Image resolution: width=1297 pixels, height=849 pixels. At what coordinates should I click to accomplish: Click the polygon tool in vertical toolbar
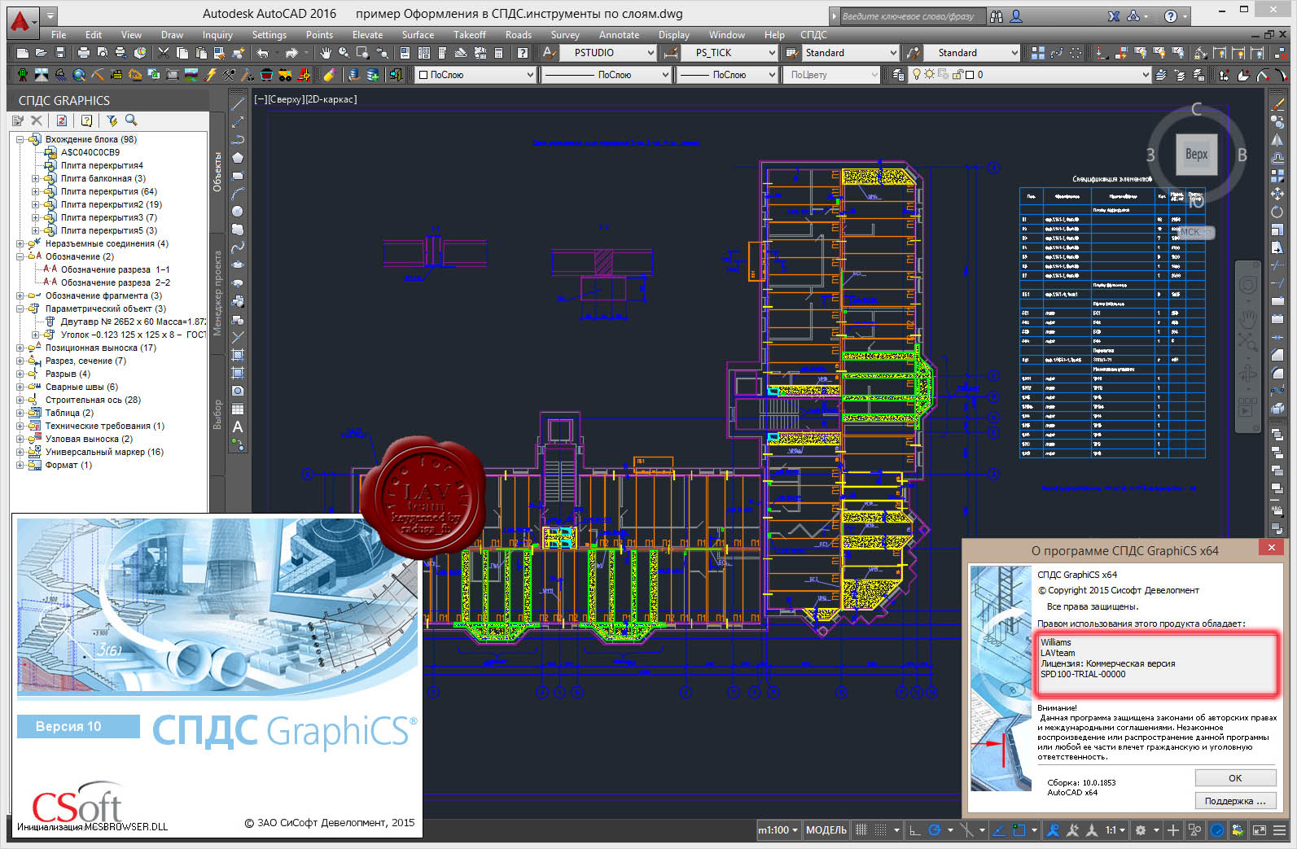click(x=238, y=157)
